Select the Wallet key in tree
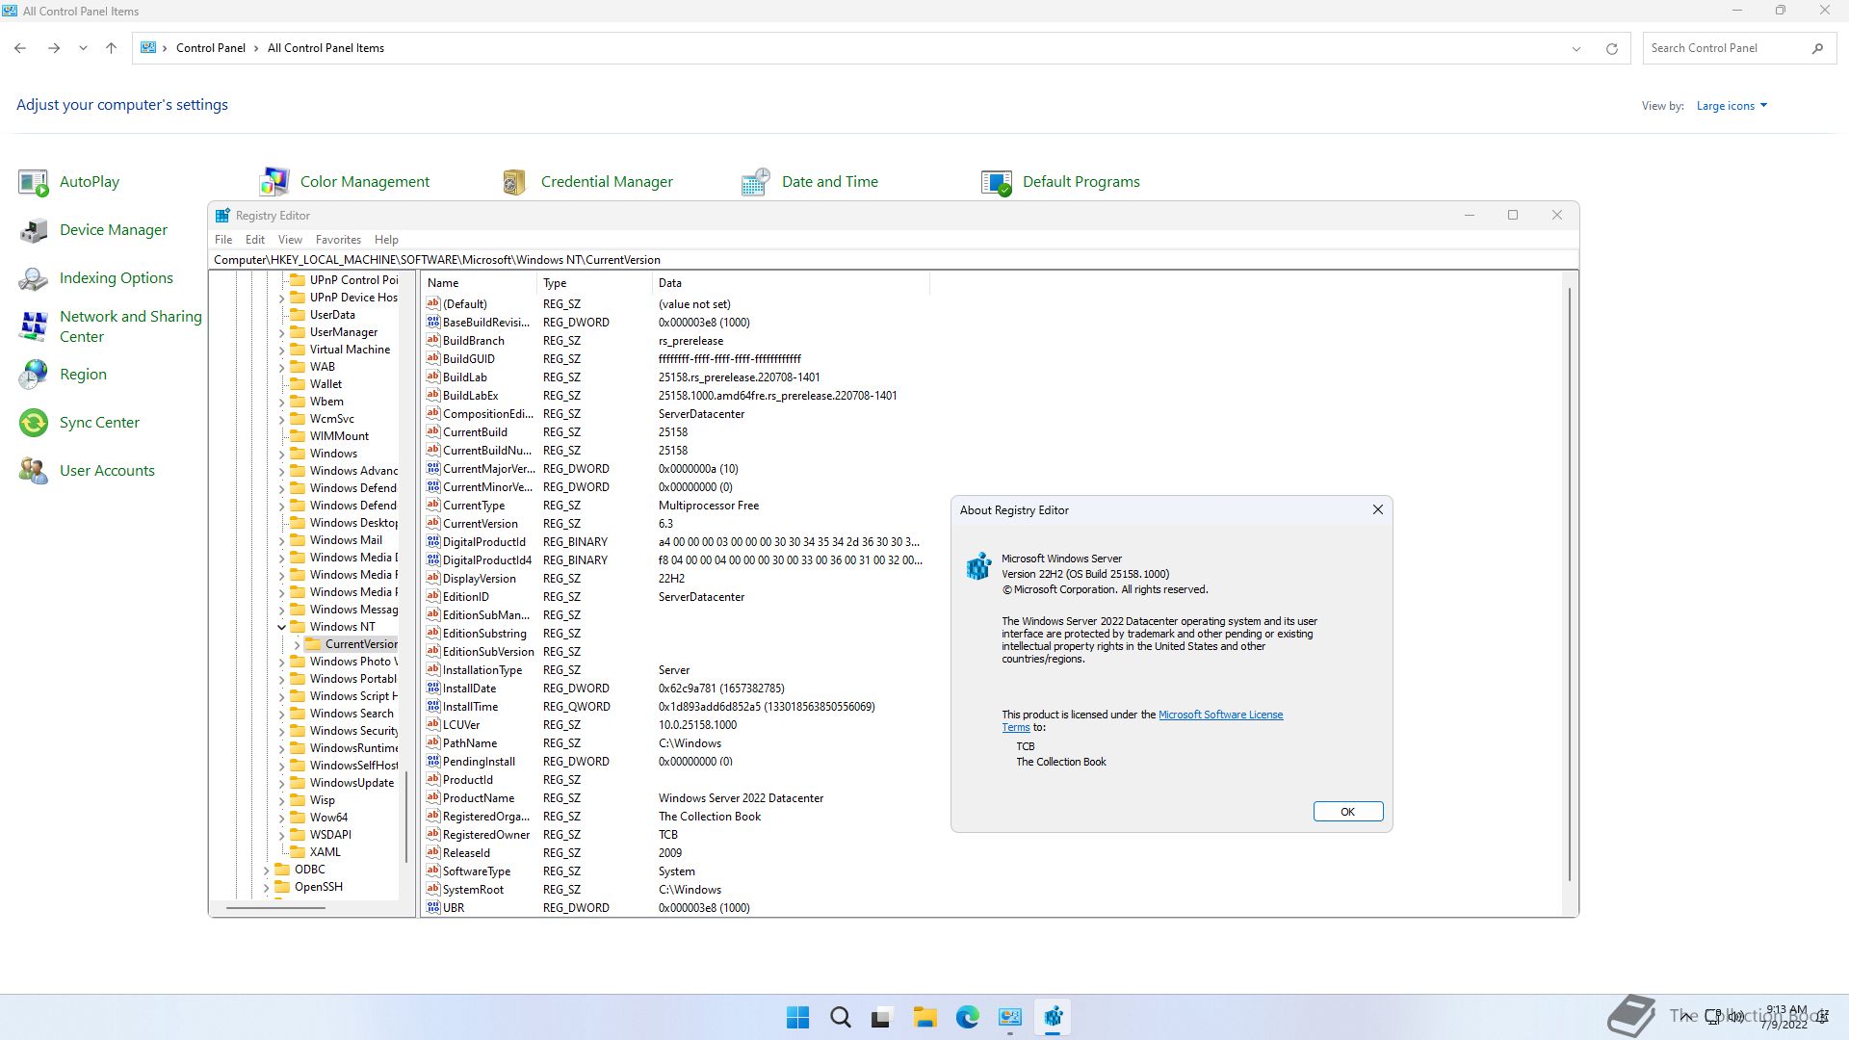The image size is (1849, 1040). pyautogui.click(x=326, y=384)
